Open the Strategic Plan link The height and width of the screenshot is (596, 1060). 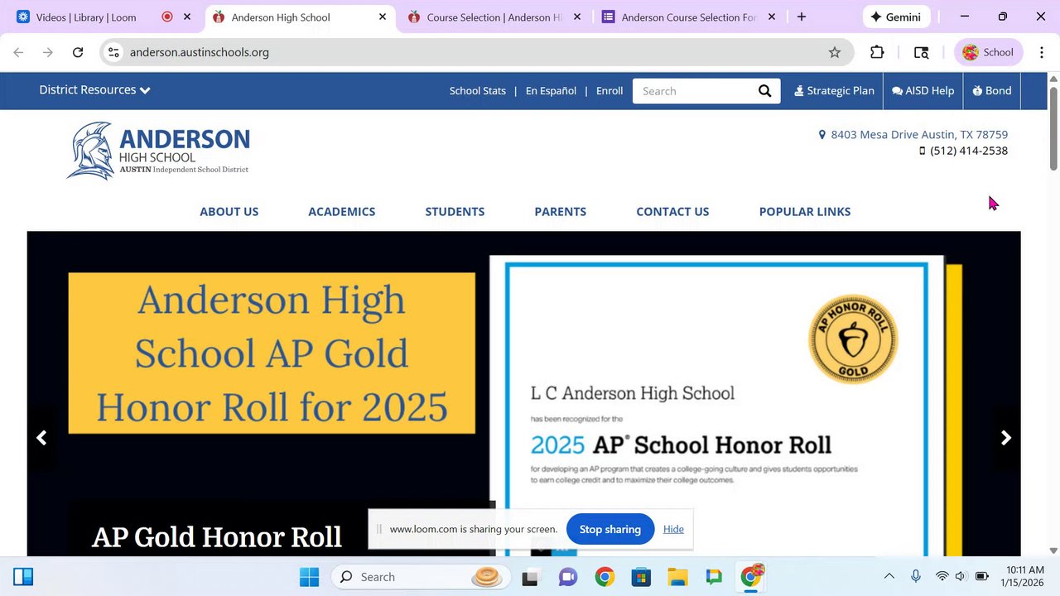834,91
